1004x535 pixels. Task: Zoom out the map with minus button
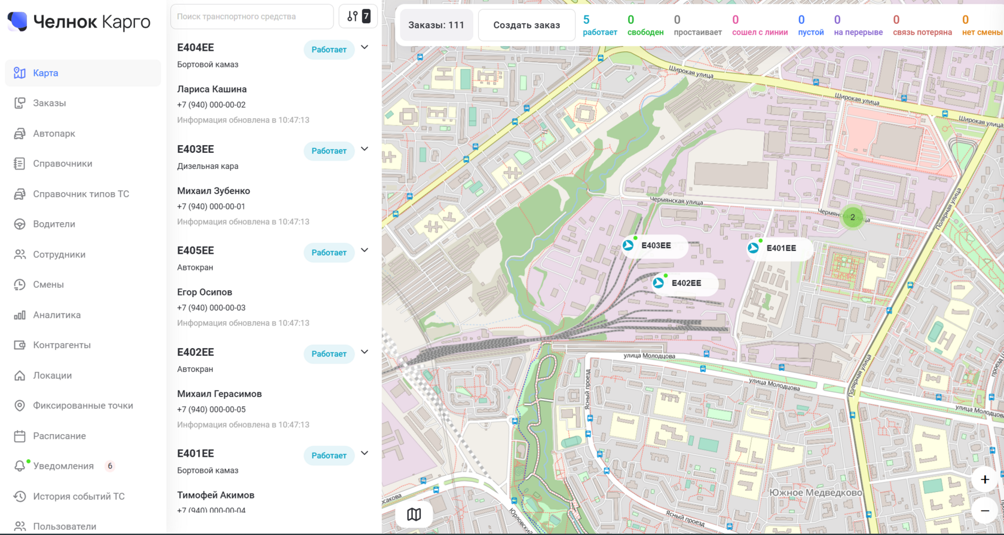985,511
